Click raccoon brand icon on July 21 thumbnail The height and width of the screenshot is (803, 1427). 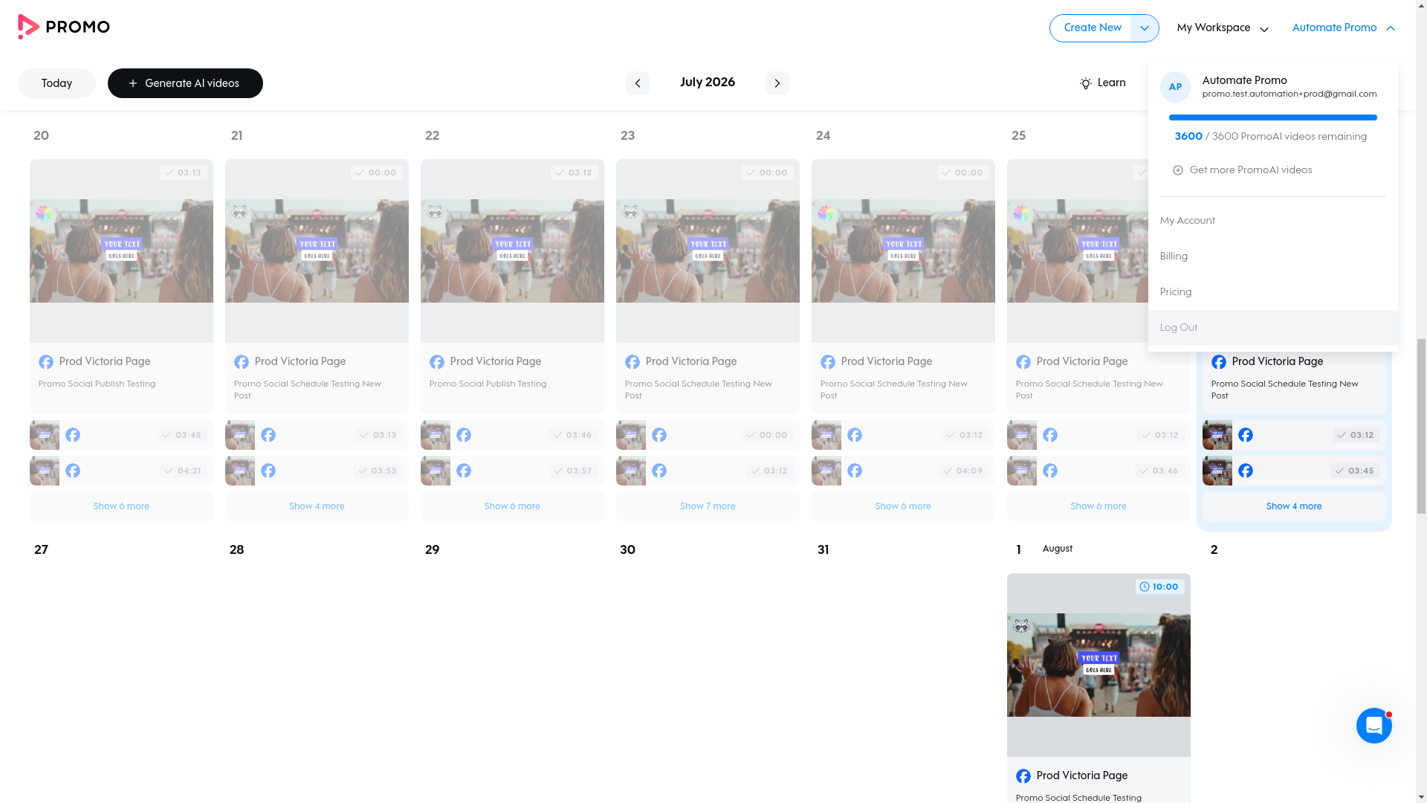(239, 213)
